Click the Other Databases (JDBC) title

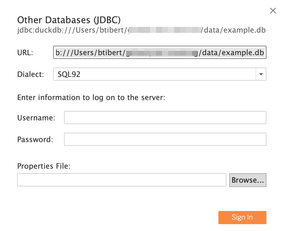69,20
